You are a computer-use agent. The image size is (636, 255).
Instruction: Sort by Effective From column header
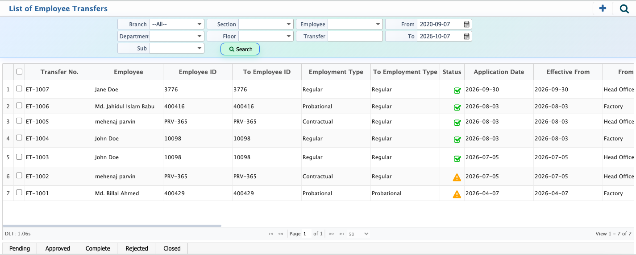(568, 72)
